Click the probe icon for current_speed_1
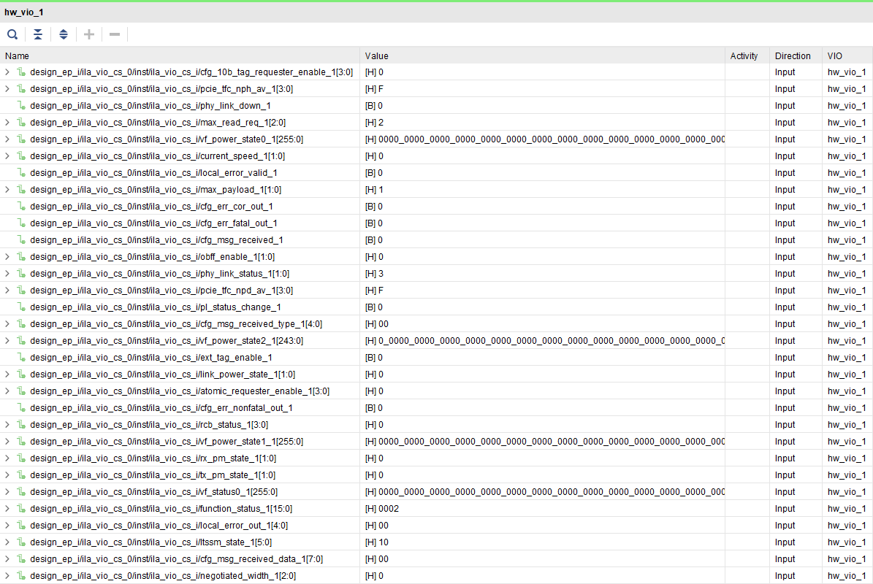The height and width of the screenshot is (584, 873). click(x=21, y=156)
